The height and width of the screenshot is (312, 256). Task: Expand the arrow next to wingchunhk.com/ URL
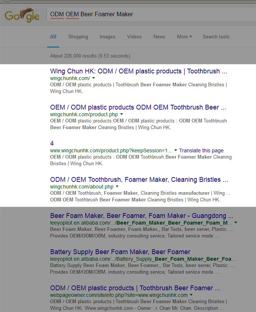pos(94,78)
